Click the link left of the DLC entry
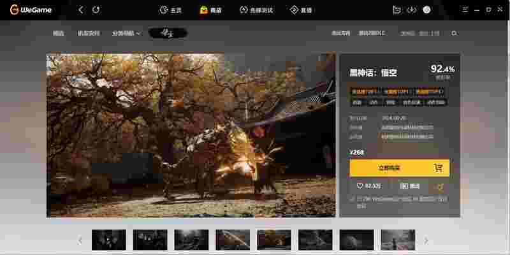Viewport: 510px width, 255px height. point(341,33)
